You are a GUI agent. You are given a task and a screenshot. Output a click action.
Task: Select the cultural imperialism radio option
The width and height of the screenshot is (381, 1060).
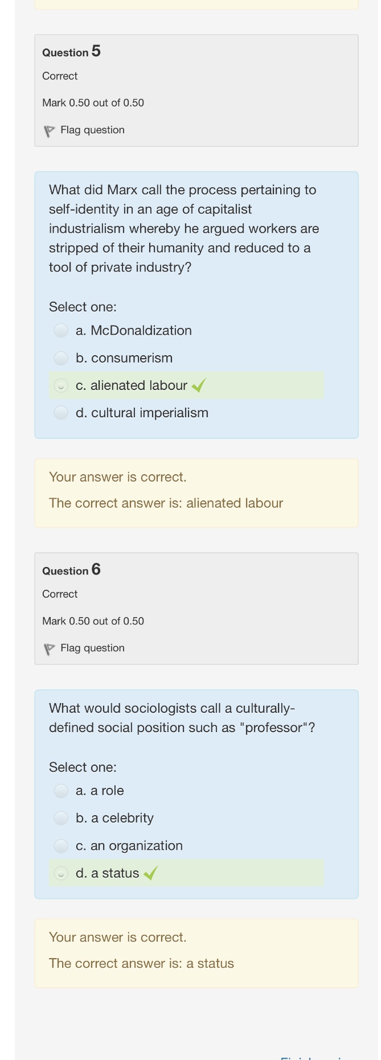(x=61, y=413)
